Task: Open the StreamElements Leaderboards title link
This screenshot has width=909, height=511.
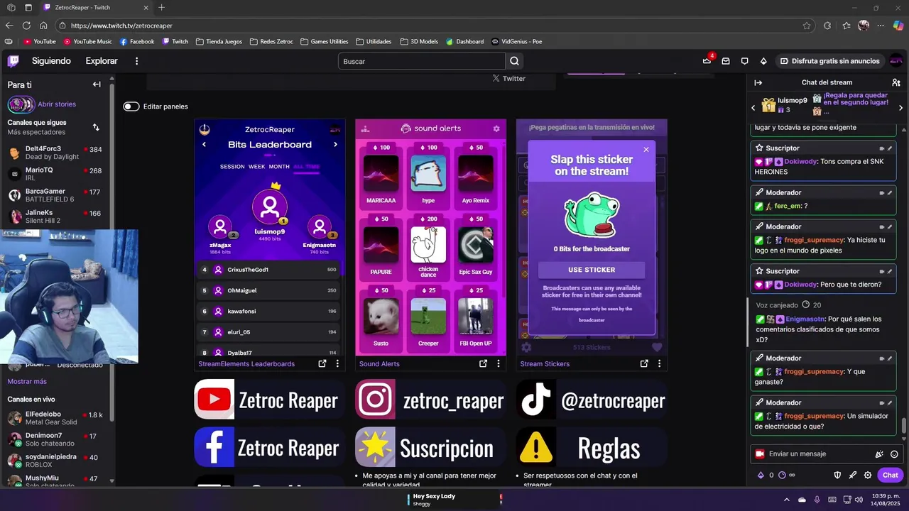Action: tap(246, 364)
